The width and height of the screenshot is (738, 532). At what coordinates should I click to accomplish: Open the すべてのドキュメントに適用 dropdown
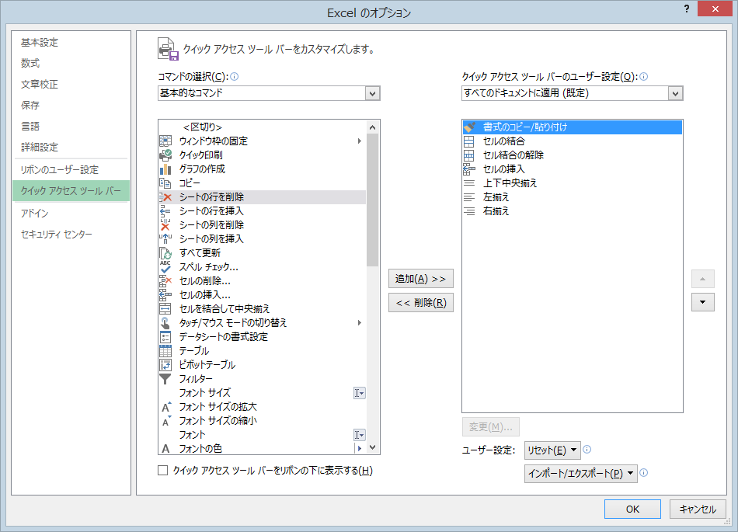tap(675, 93)
